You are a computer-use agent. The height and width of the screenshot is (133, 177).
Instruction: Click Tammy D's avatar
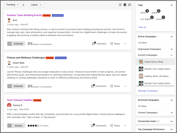[x=9, y=105]
